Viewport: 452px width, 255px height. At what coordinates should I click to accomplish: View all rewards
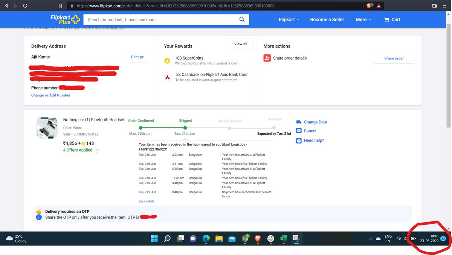(241, 44)
